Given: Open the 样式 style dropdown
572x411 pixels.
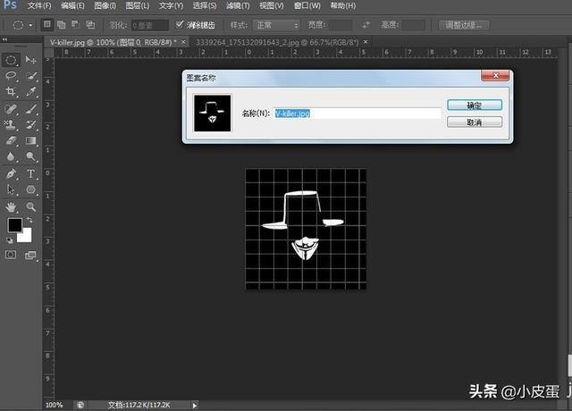Looking at the screenshot, I should (276, 25).
